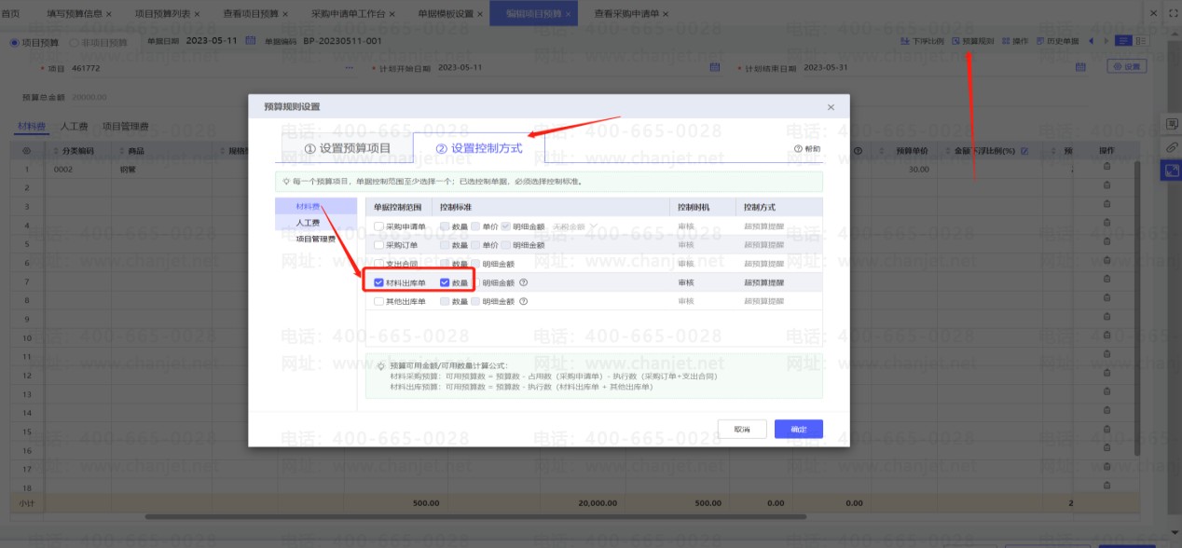
Task: Check the 支出合同 checkbox
Action: click(378, 264)
